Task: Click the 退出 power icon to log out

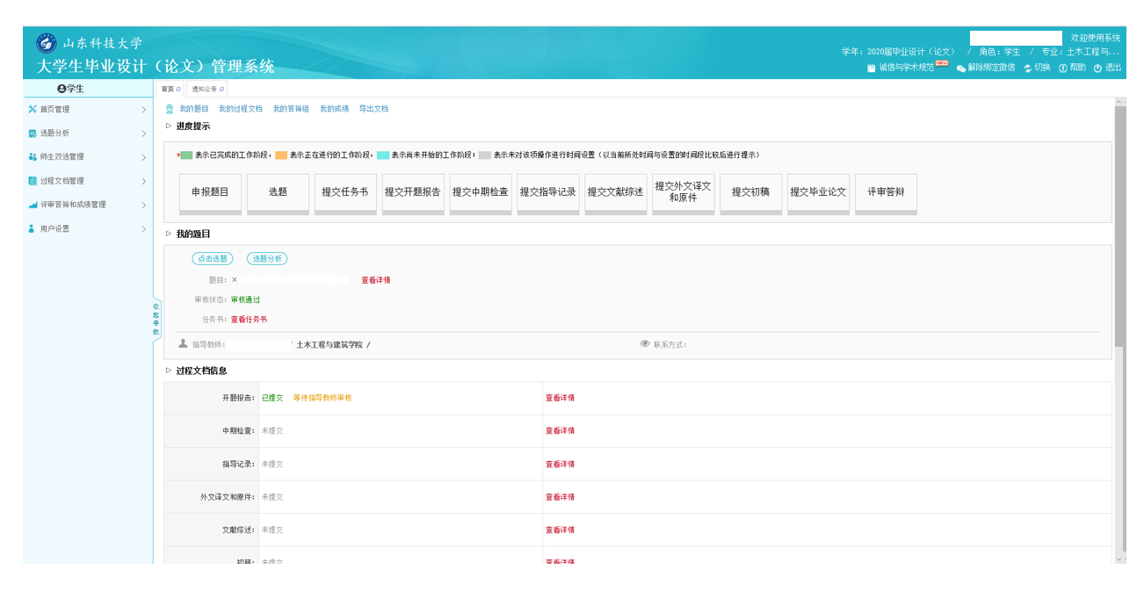Action: pos(1097,68)
